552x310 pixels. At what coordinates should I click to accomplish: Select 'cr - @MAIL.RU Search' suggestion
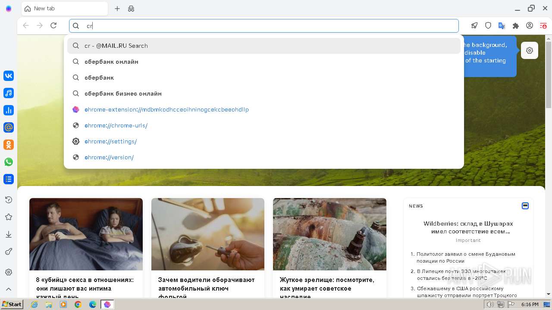(264, 46)
